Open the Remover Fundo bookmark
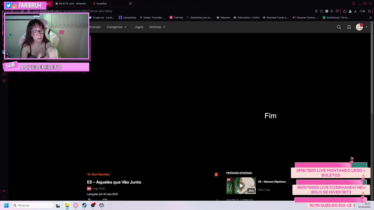This screenshot has height=210, width=374. (x=275, y=17)
